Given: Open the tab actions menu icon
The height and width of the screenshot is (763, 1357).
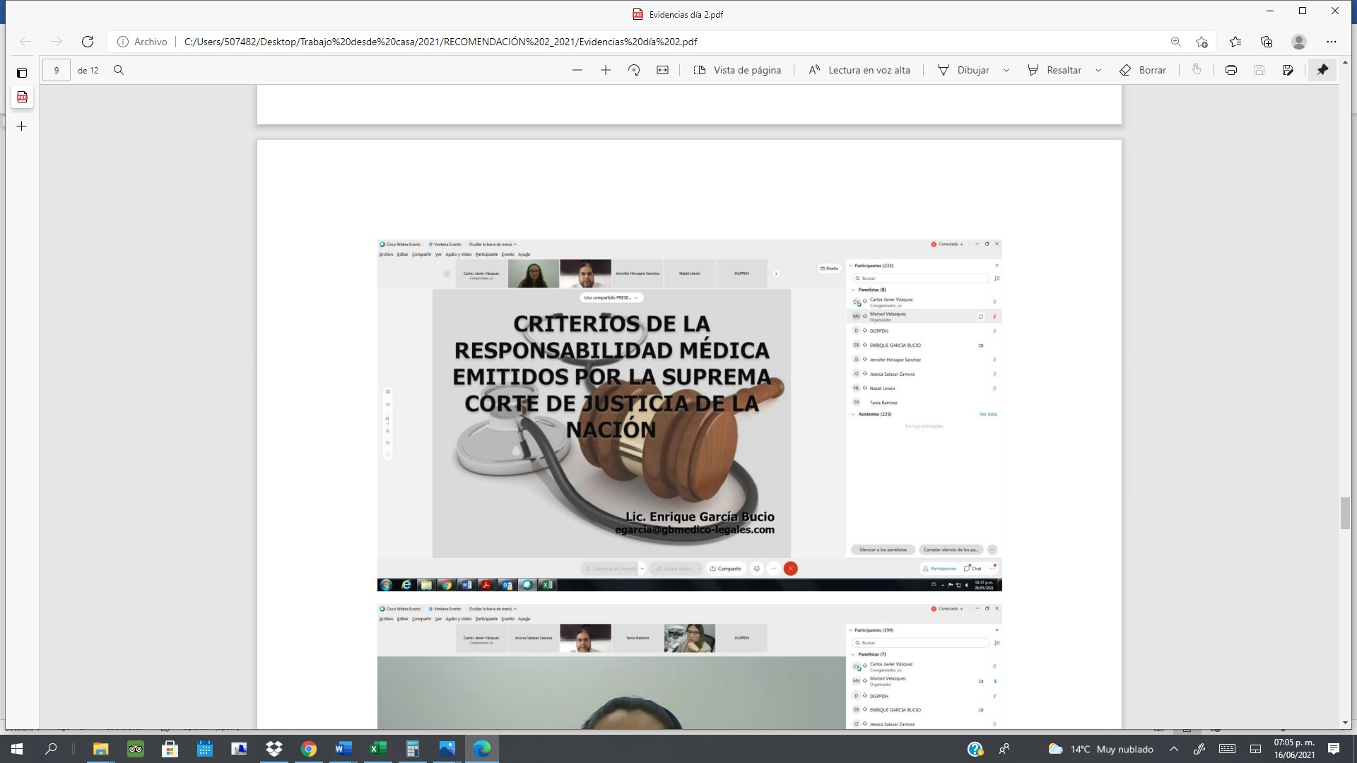Looking at the screenshot, I should (22, 72).
